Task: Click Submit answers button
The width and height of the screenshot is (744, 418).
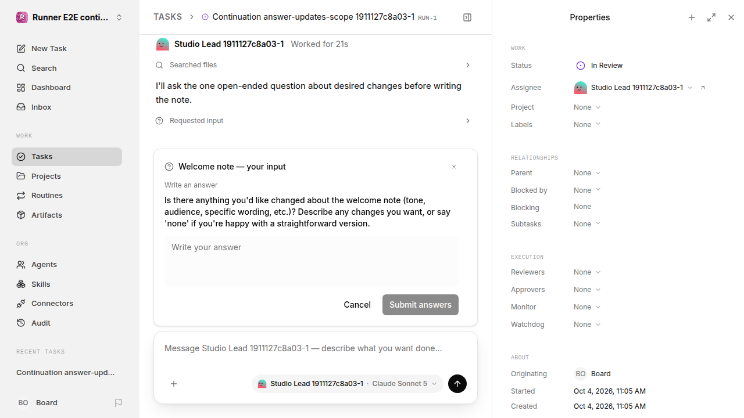Action: (x=420, y=305)
